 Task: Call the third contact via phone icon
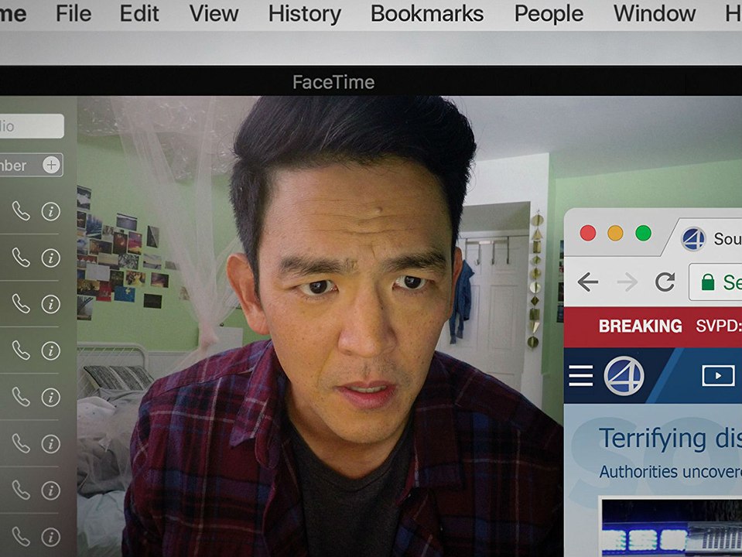coord(21,304)
